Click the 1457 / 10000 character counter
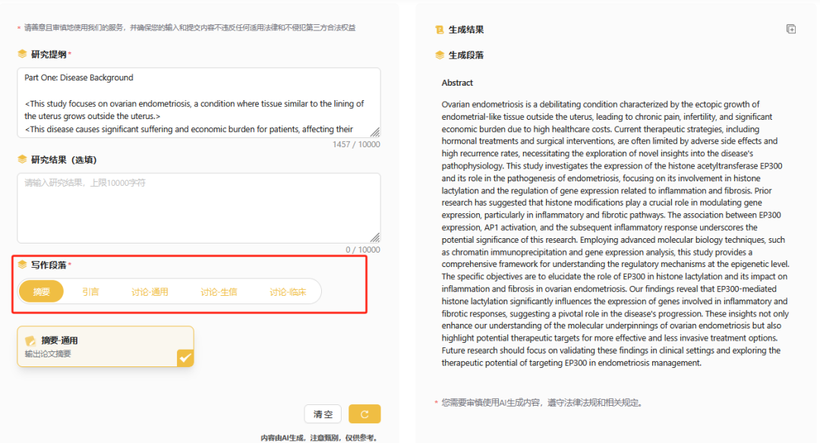This screenshot has height=443, width=820. click(x=356, y=144)
